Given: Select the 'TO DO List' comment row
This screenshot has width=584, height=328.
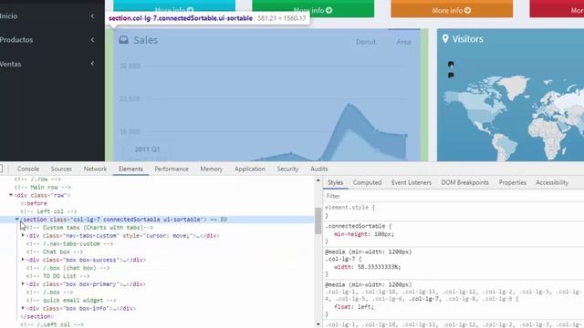Looking at the screenshot, I should 57,276.
